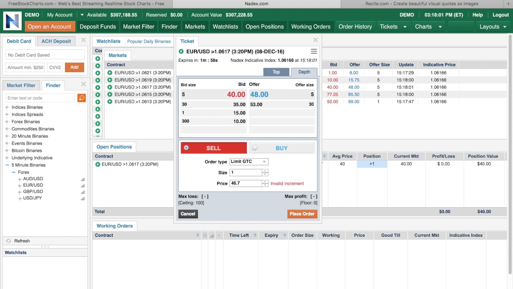Viewport: 513px width, 289px height.
Task: Click the Cancel button in ticket
Action: (x=188, y=214)
